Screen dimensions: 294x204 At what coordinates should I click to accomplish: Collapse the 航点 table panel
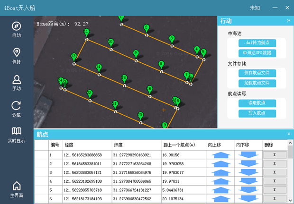click(x=288, y=134)
